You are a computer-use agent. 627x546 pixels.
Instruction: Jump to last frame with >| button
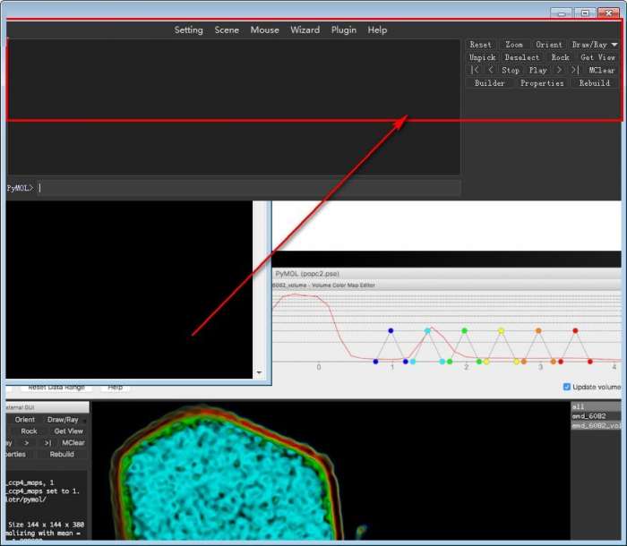(x=575, y=70)
